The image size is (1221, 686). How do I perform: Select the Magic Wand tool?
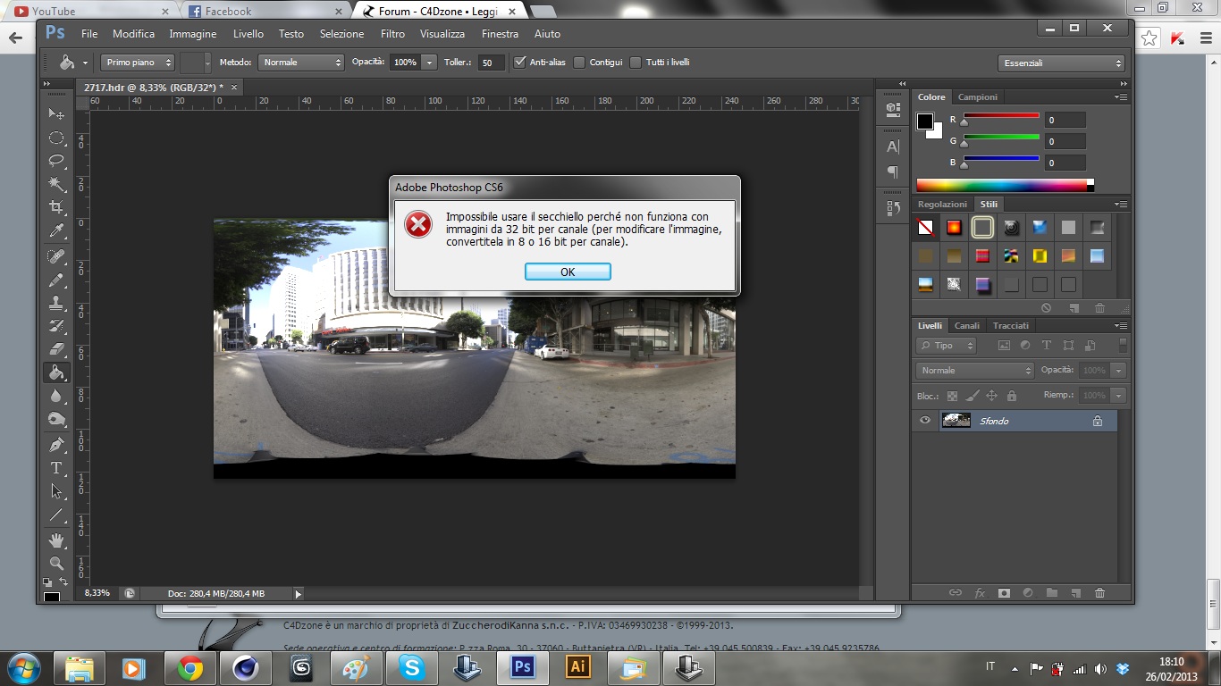pos(56,184)
